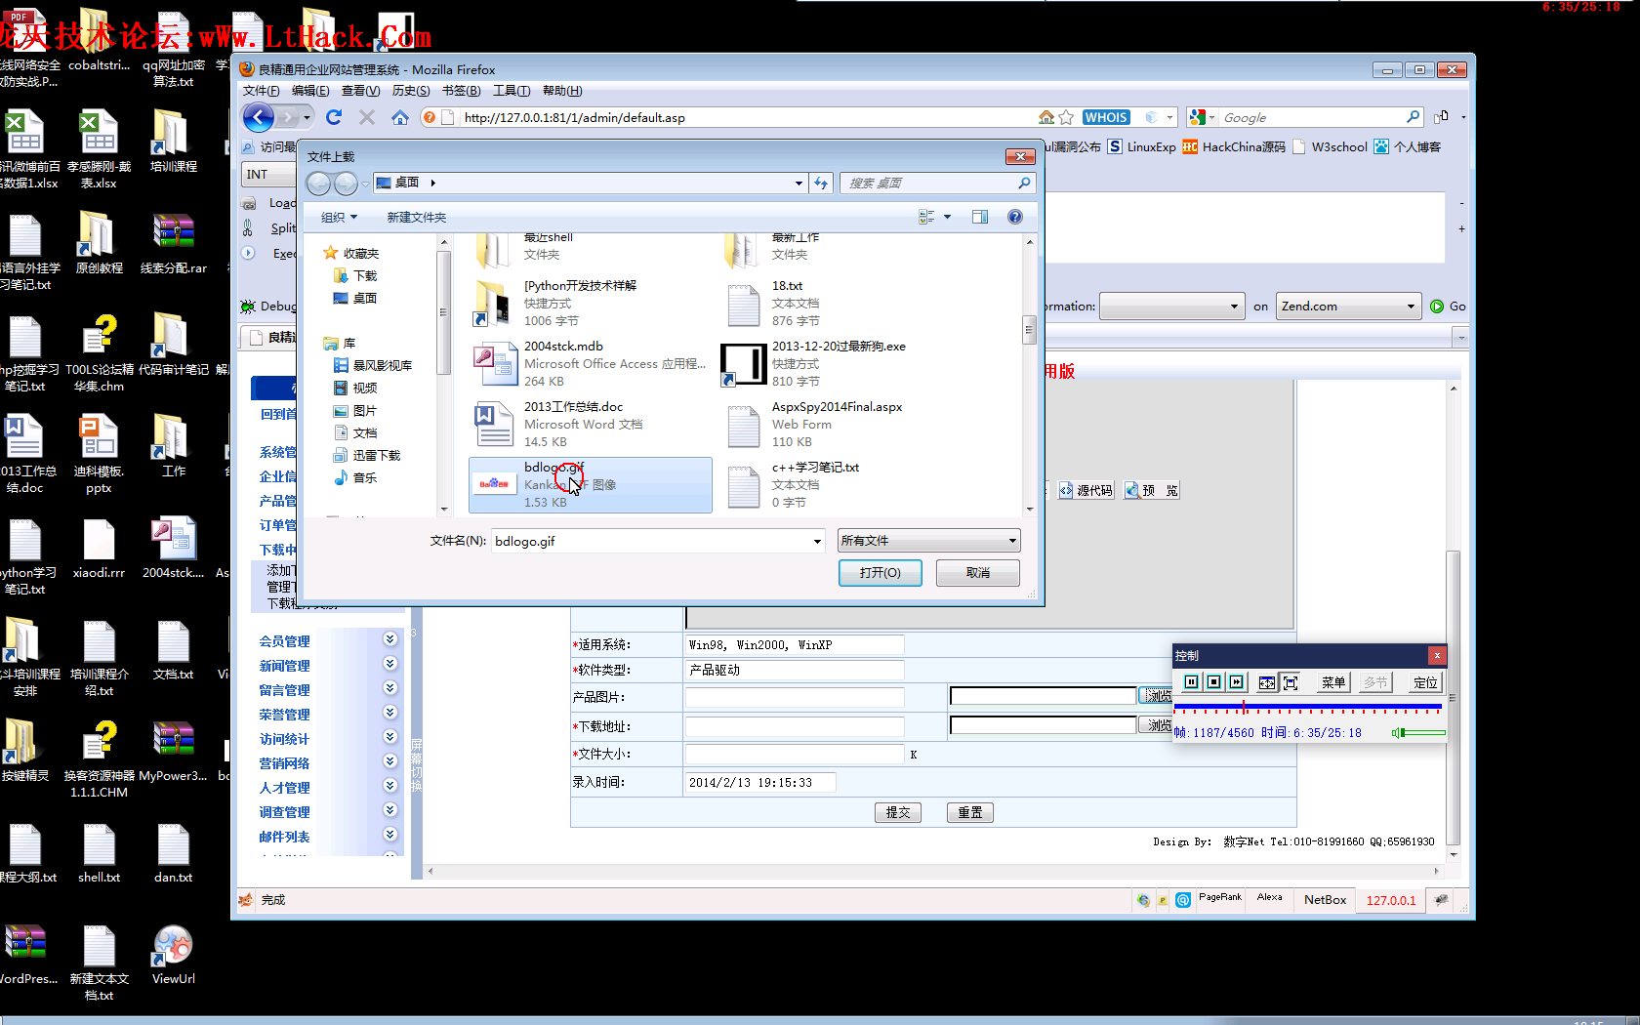The height and width of the screenshot is (1025, 1640).
Task: Expand the 文件名 history dropdown
Action: click(x=817, y=542)
